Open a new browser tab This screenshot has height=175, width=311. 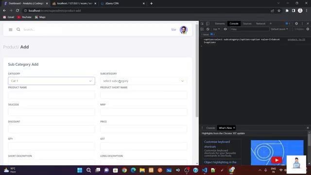[x=151, y=3]
